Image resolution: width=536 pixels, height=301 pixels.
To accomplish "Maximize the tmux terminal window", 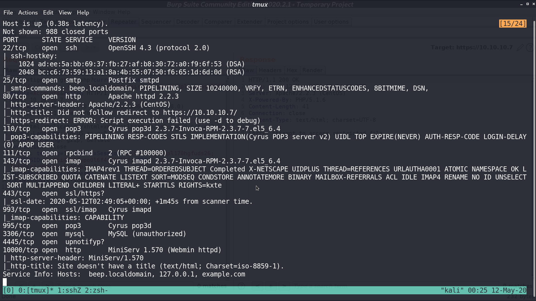I will click(527, 4).
